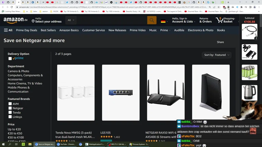The width and height of the screenshot is (262, 147).
Task: Click the hamburger All menu icon
Action: tap(6, 30)
